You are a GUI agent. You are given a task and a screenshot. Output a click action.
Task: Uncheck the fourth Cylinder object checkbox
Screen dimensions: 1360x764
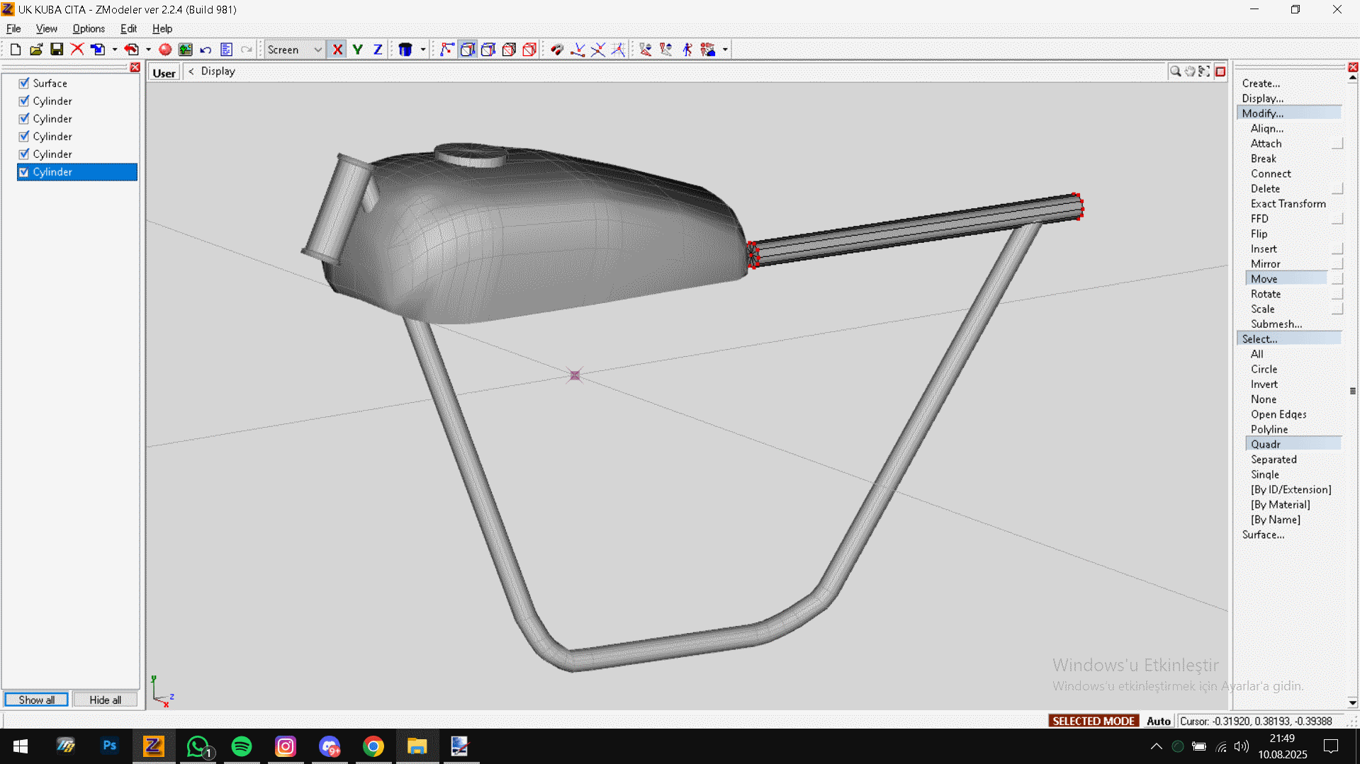[x=24, y=154]
